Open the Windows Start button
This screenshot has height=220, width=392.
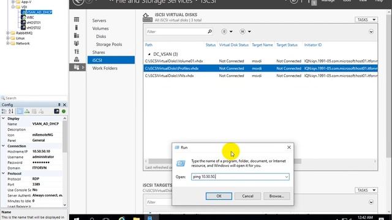pyautogui.click(x=77, y=219)
